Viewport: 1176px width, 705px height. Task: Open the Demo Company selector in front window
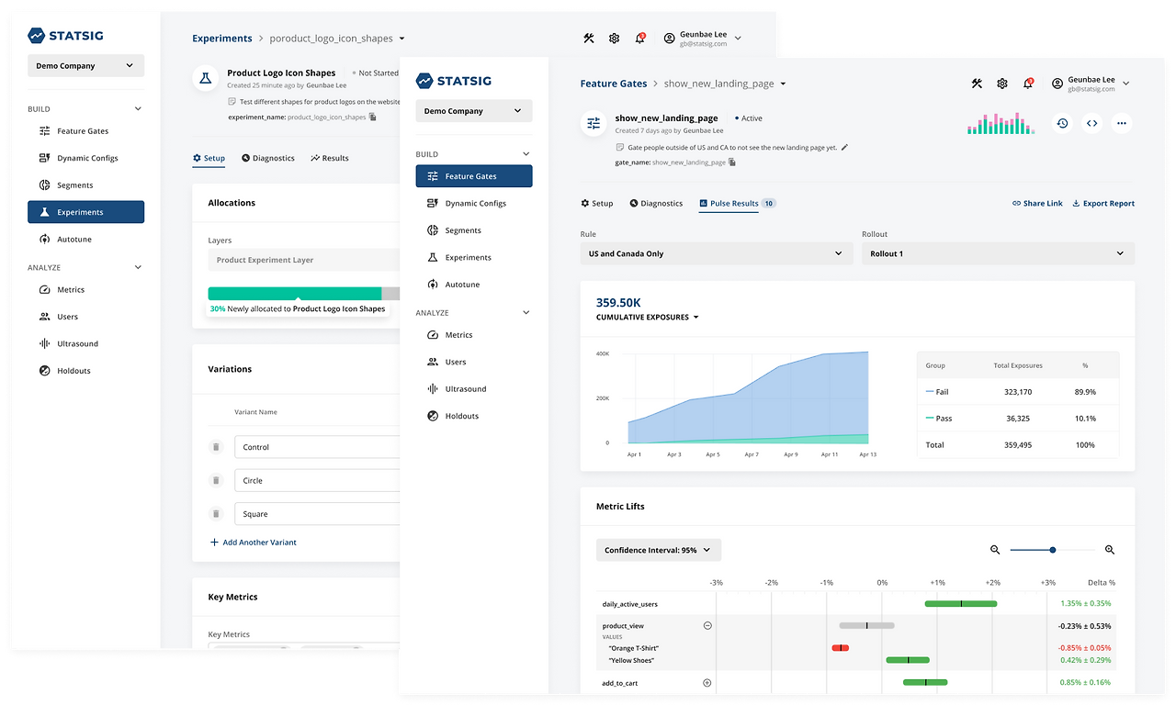click(474, 111)
